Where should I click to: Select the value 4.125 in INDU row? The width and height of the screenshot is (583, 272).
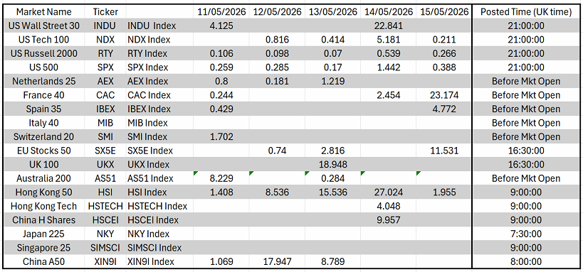click(x=221, y=26)
